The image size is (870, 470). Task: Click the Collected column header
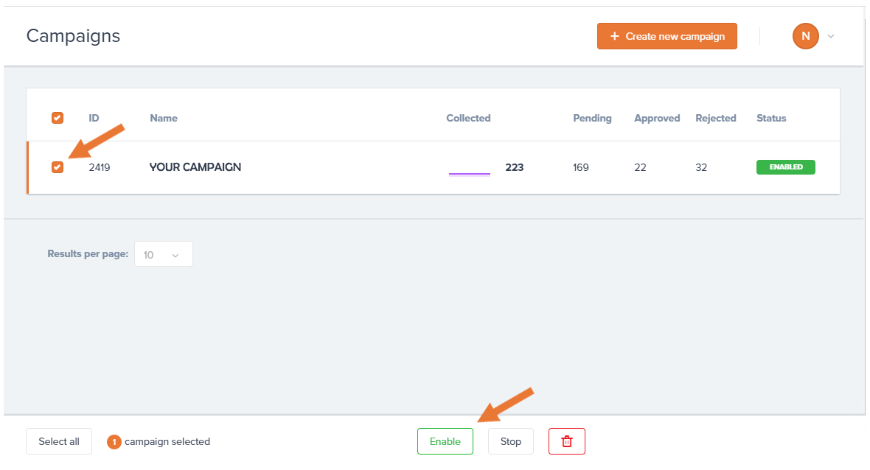[468, 118]
